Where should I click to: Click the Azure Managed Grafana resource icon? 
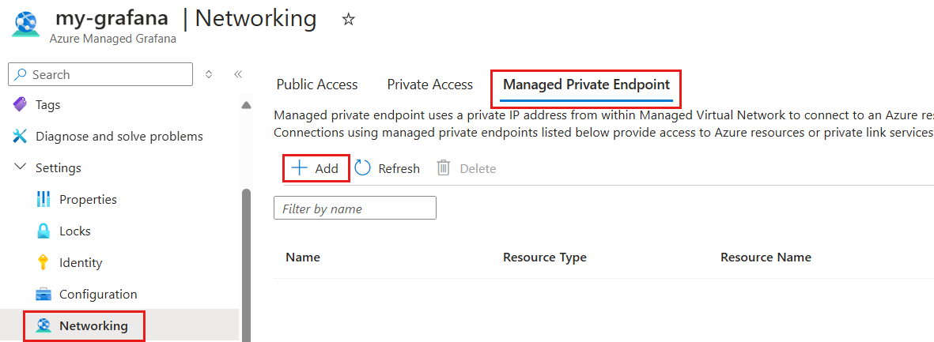[x=25, y=24]
